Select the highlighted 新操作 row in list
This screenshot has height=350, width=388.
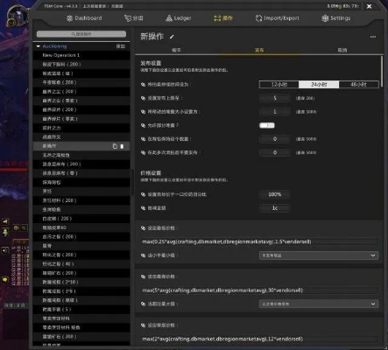tap(81, 146)
